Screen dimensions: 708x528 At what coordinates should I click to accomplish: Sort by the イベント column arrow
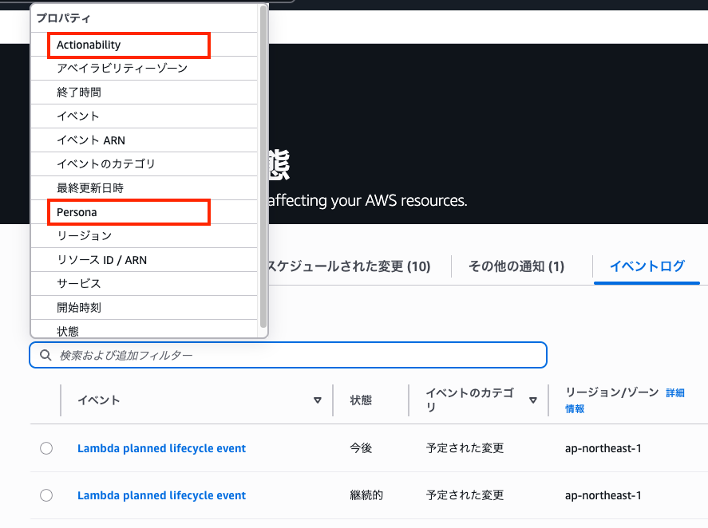click(x=318, y=400)
